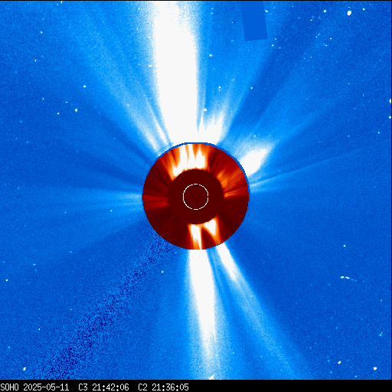
Task: Click the SOHO label in the caption bar
Action: [x=9, y=387]
